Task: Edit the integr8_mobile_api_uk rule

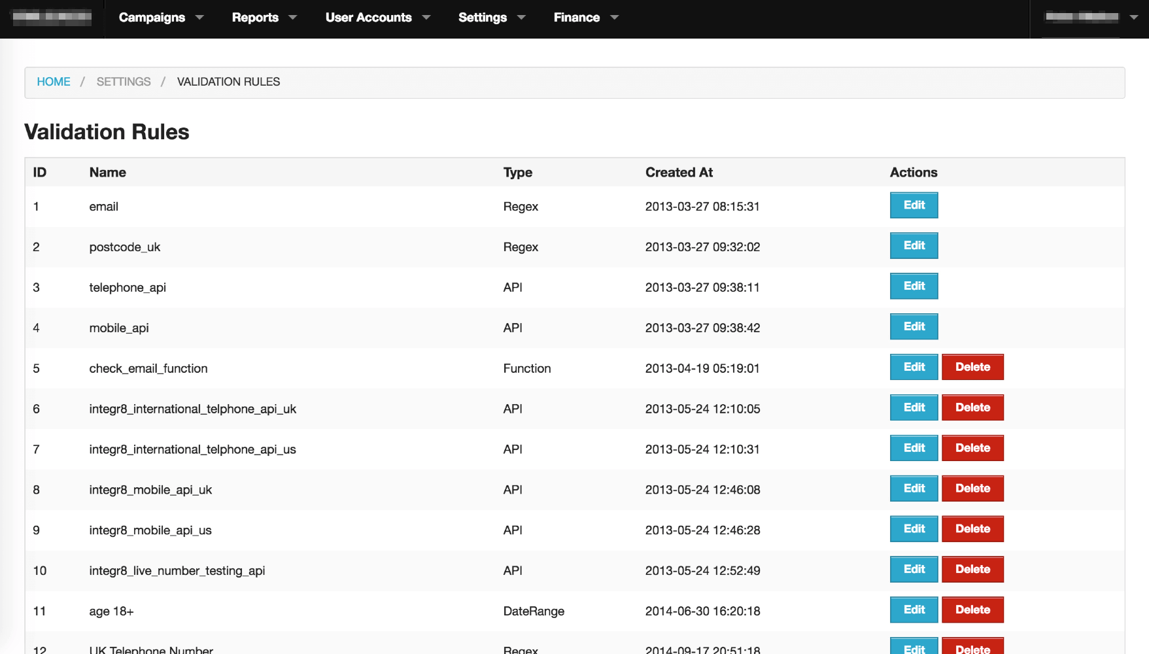Action: [x=914, y=489]
